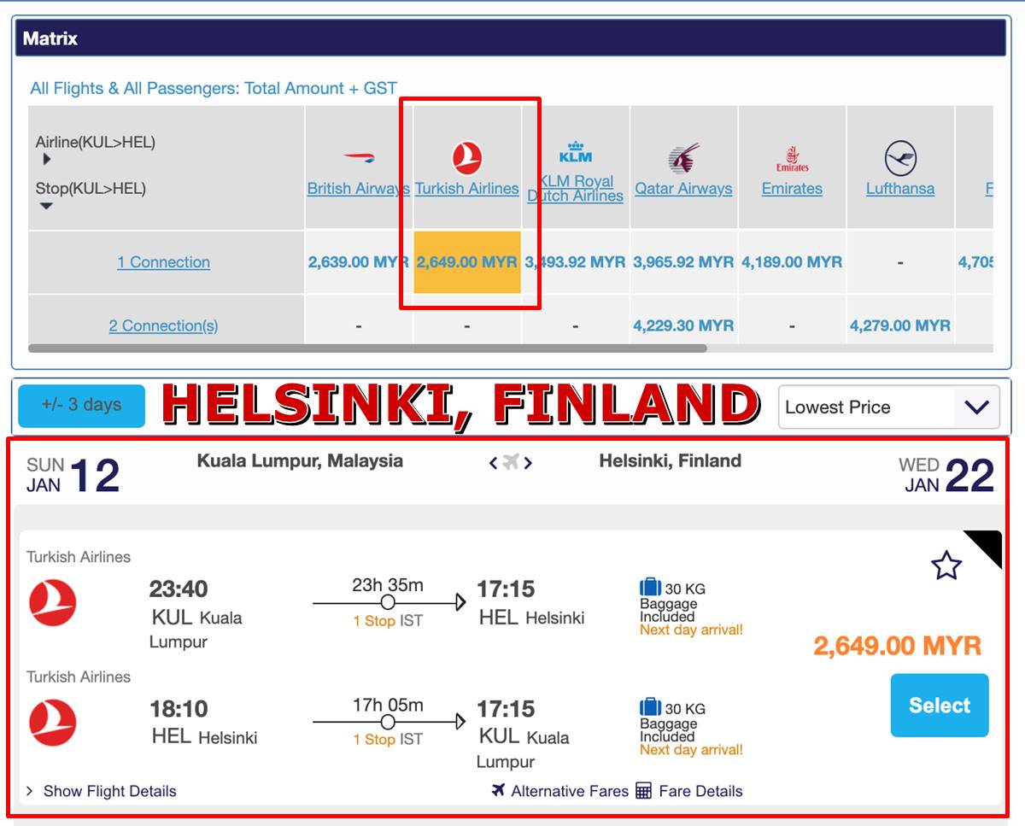1025x826 pixels.
Task: Open Fare Details link
Action: pos(700,791)
